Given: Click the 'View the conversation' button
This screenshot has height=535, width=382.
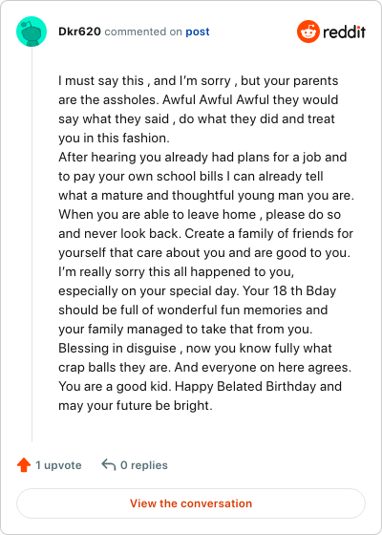Looking at the screenshot, I should coord(191,503).
